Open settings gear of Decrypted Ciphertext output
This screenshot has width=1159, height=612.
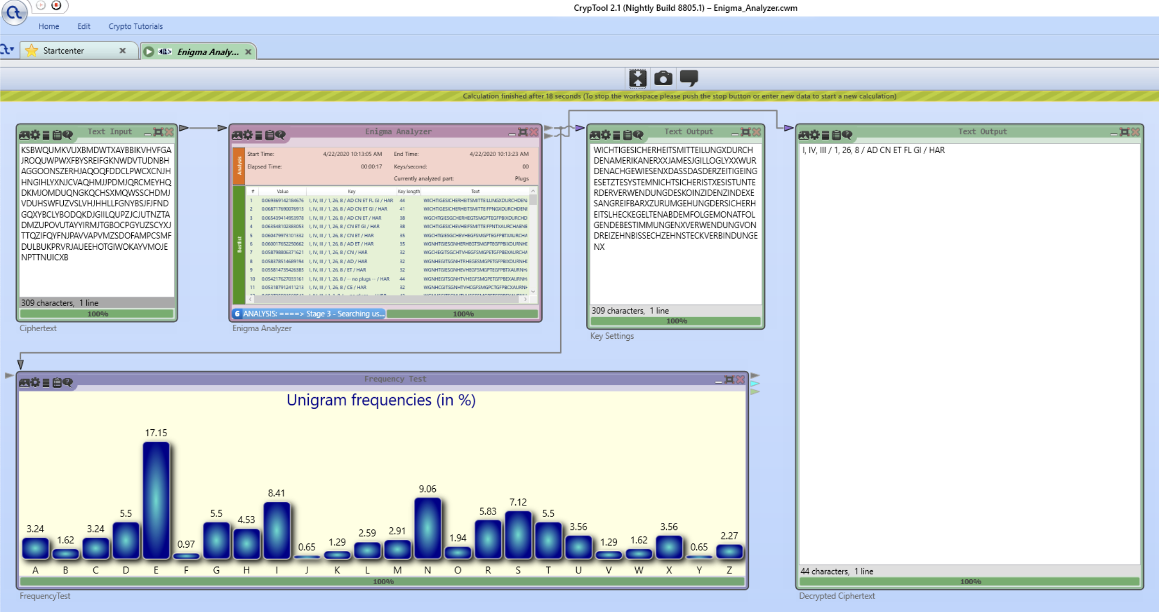[x=815, y=135]
